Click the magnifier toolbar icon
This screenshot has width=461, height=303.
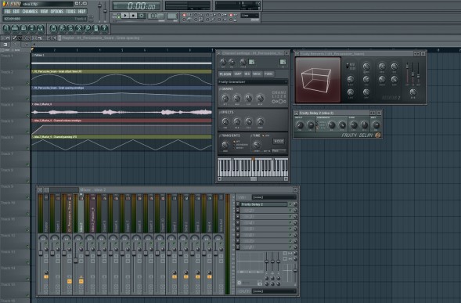(88, 28)
